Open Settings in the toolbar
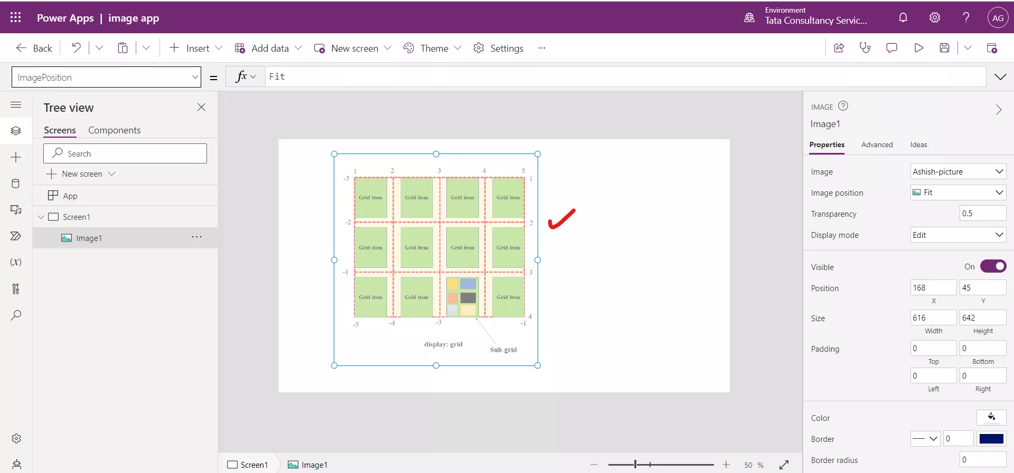This screenshot has height=473, width=1014. coord(499,48)
